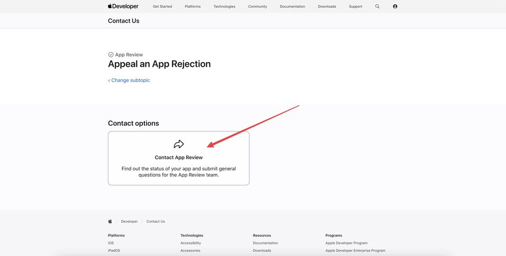The height and width of the screenshot is (256, 506).
Task: Open the Accessories footer link
Action: tap(190, 251)
